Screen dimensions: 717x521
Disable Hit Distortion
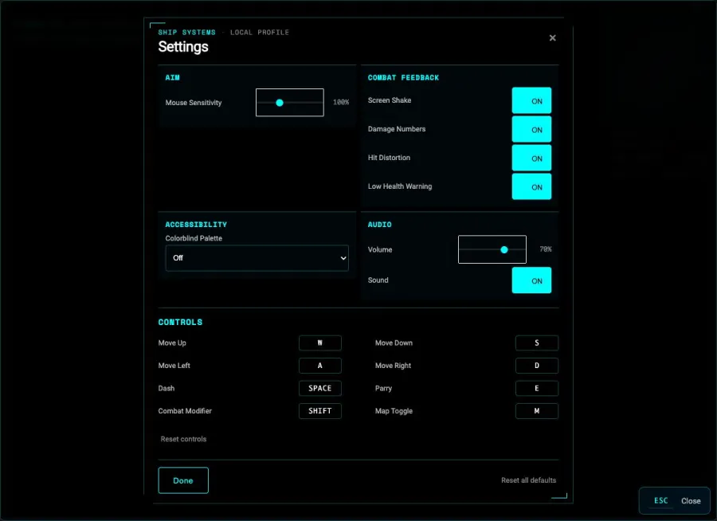pyautogui.click(x=531, y=159)
